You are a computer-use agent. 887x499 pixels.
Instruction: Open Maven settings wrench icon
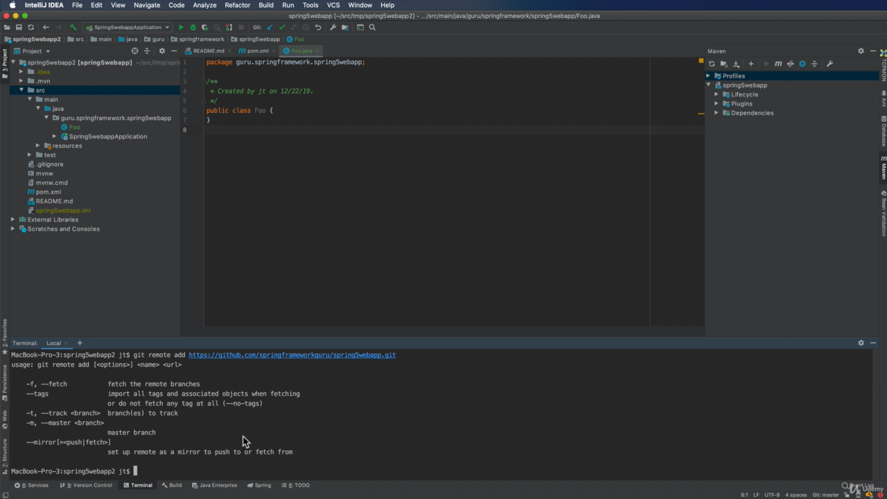(829, 64)
